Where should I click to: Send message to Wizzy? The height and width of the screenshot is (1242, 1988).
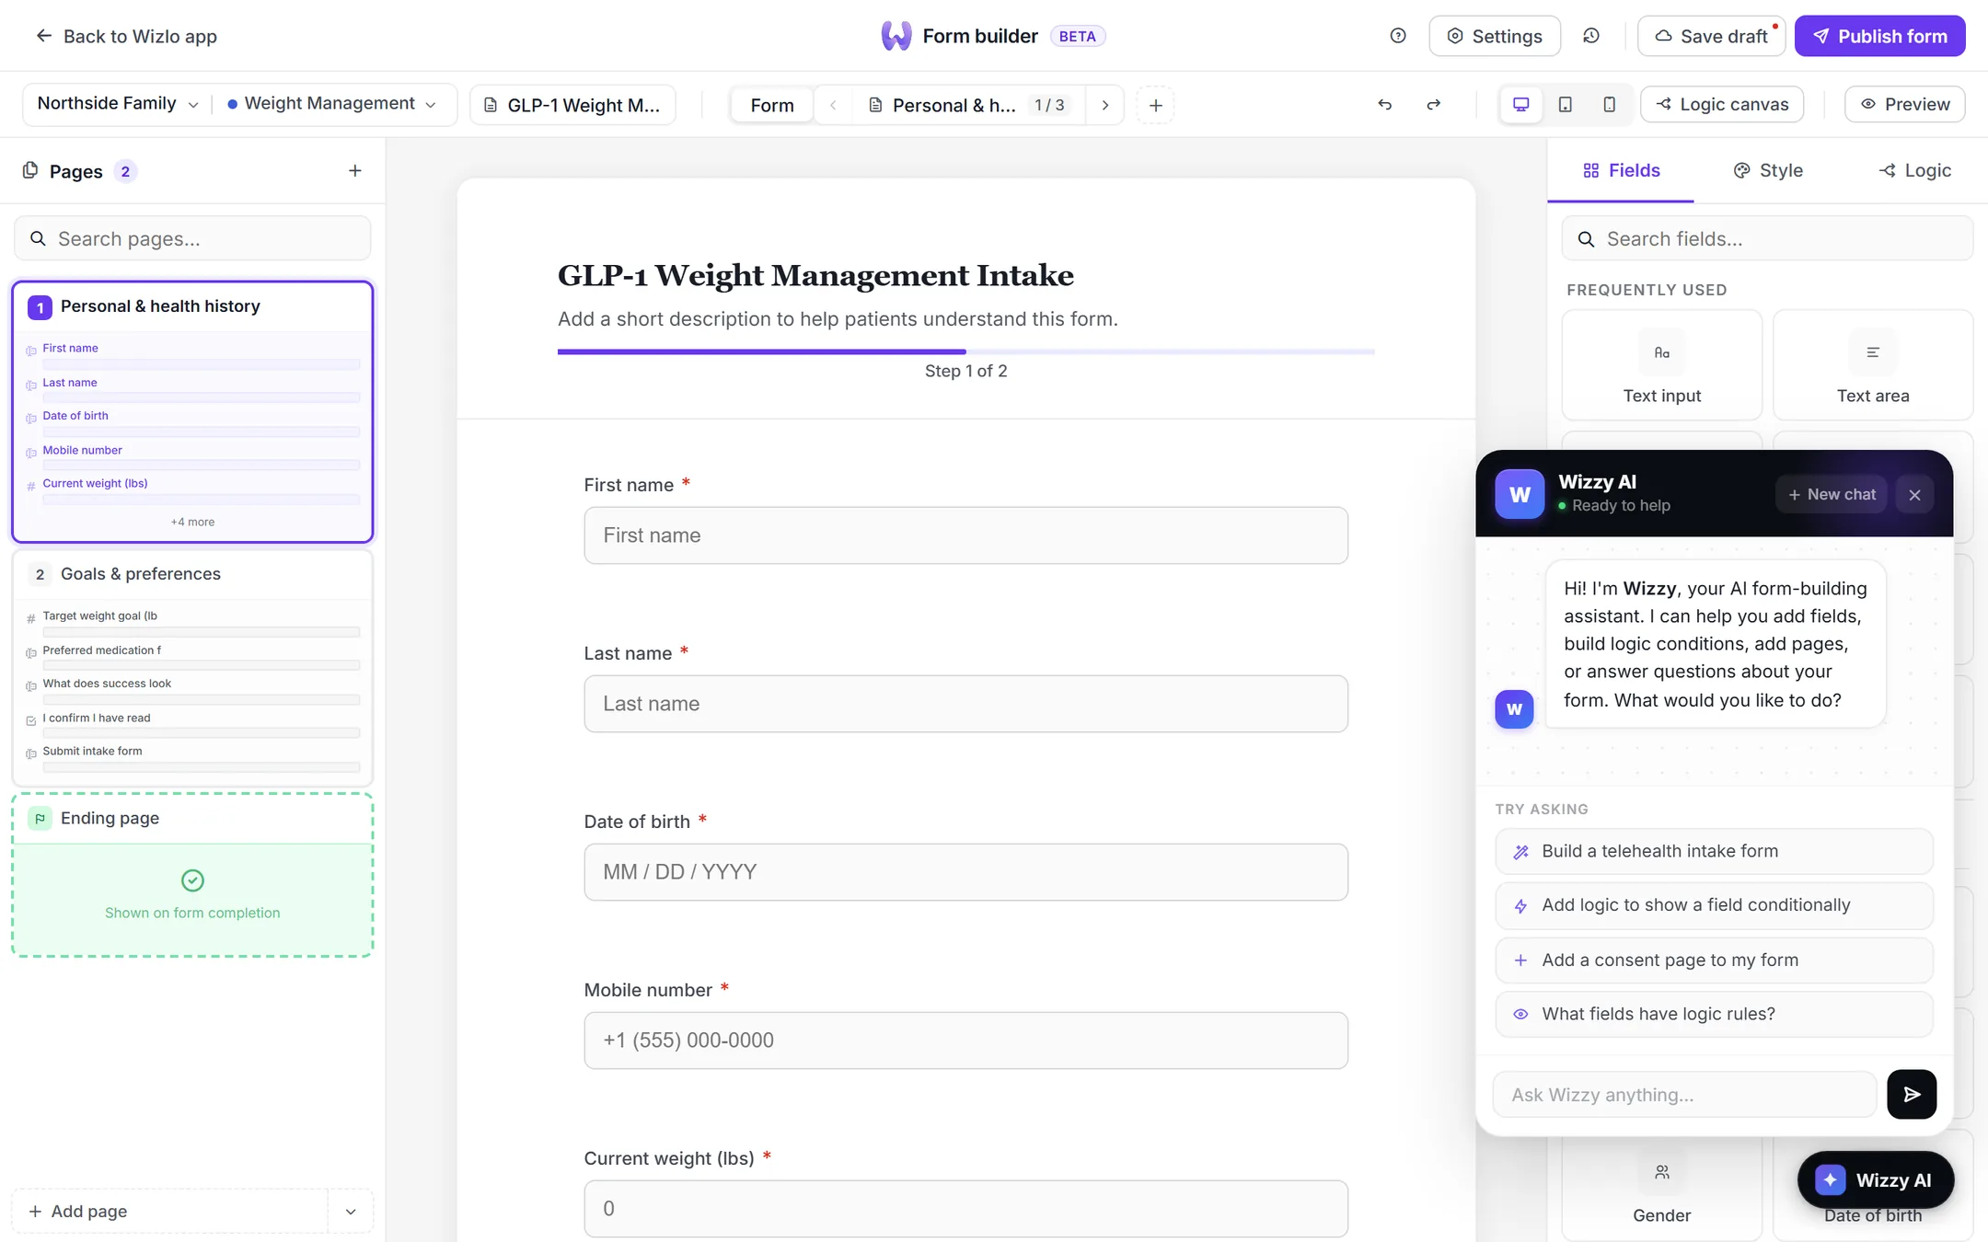tap(1911, 1094)
